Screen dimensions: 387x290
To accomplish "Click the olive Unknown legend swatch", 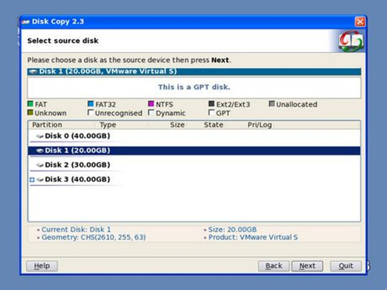I will coord(30,112).
